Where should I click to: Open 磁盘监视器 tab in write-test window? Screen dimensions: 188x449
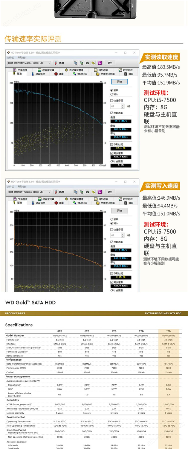[46, 199]
